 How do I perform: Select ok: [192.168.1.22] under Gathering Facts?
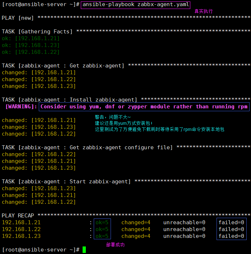click(x=31, y=52)
